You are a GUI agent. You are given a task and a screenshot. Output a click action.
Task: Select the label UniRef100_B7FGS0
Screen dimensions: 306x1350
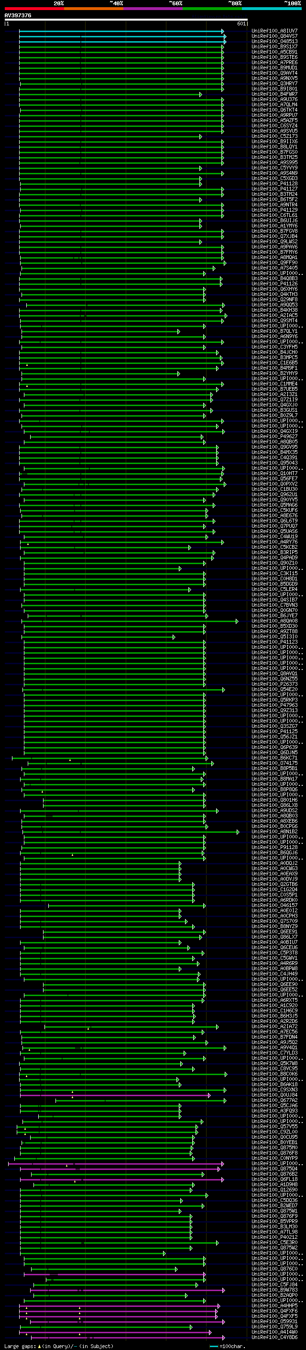274,152
